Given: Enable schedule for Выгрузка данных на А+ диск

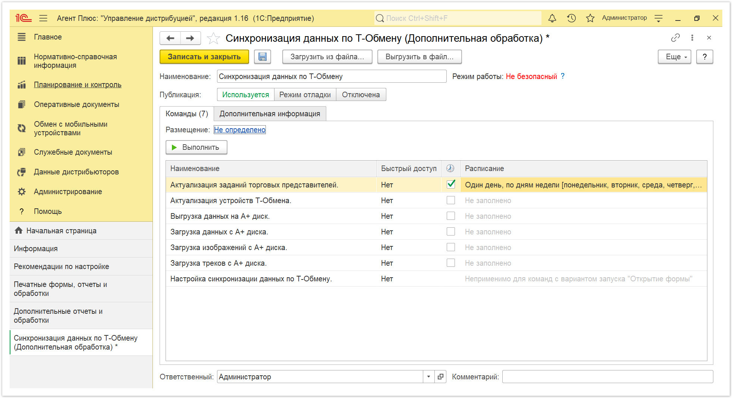Looking at the screenshot, I should click(x=451, y=216).
